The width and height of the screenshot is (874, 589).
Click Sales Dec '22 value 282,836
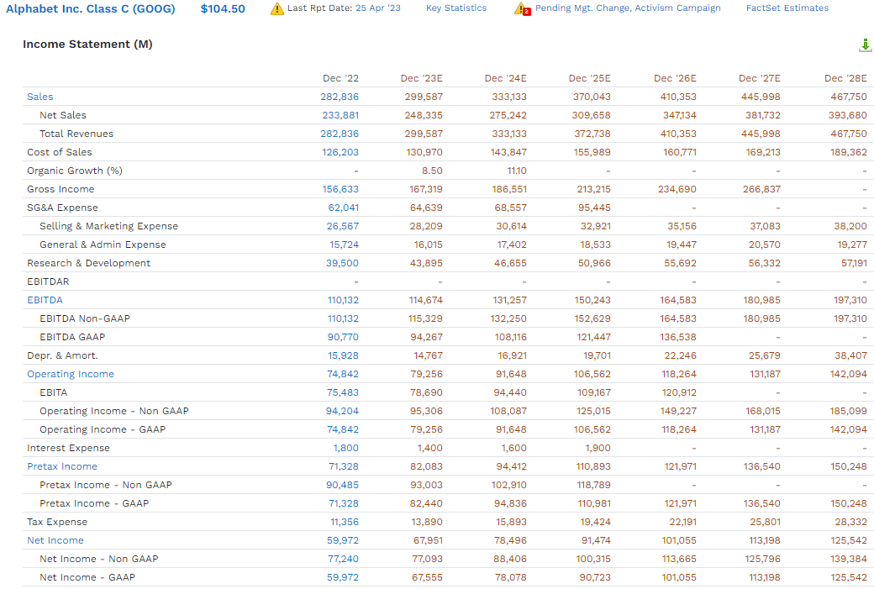(340, 97)
